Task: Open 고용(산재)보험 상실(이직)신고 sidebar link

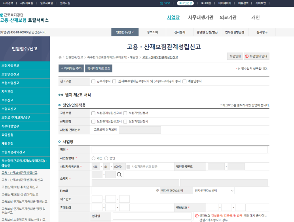Action: [20, 194]
